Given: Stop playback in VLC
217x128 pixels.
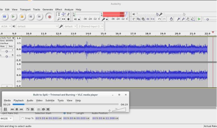Looking at the screenshot, I should coord(17,109).
